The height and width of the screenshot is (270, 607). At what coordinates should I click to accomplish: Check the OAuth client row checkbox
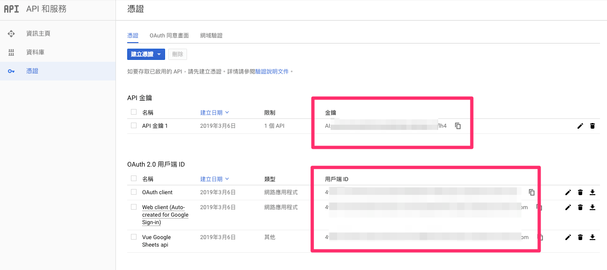click(134, 192)
